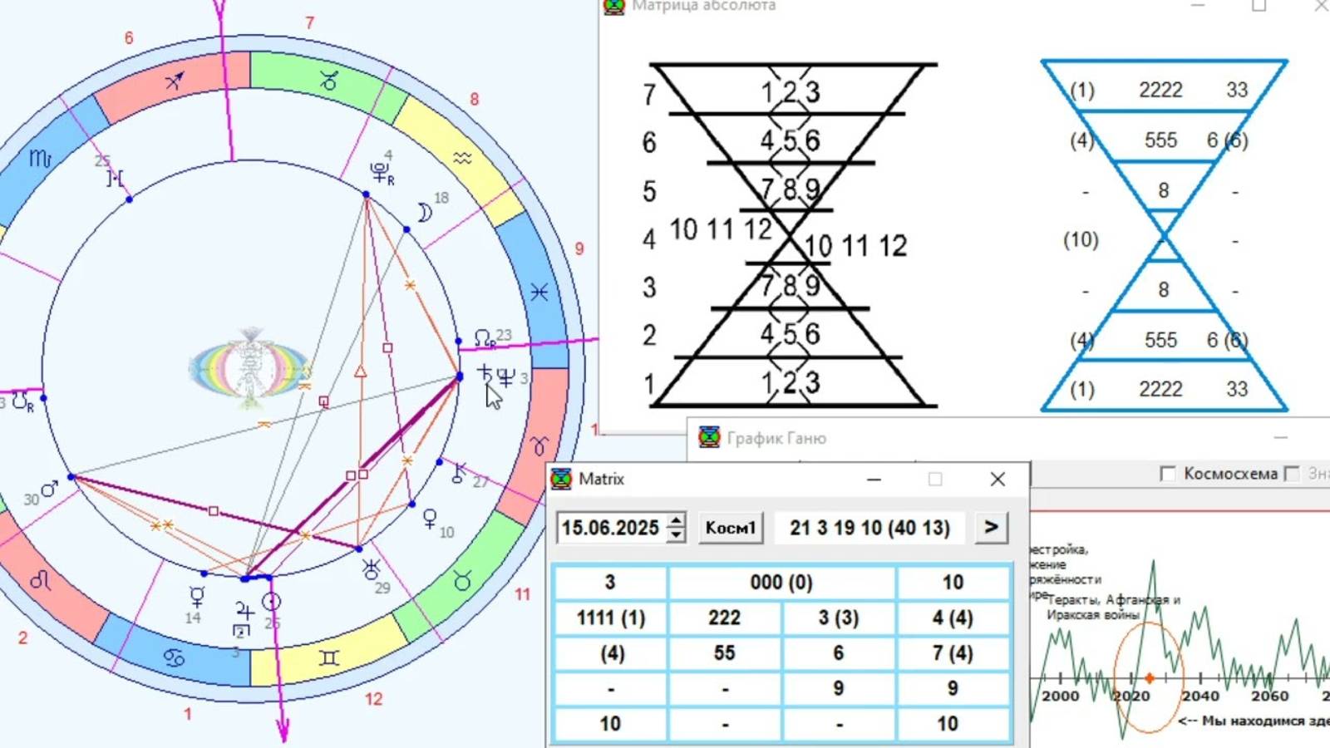The height and width of the screenshot is (748, 1330).
Task: Close the Matrix window
Action: tap(997, 479)
